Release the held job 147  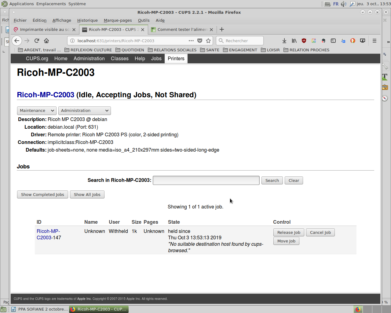click(x=289, y=232)
